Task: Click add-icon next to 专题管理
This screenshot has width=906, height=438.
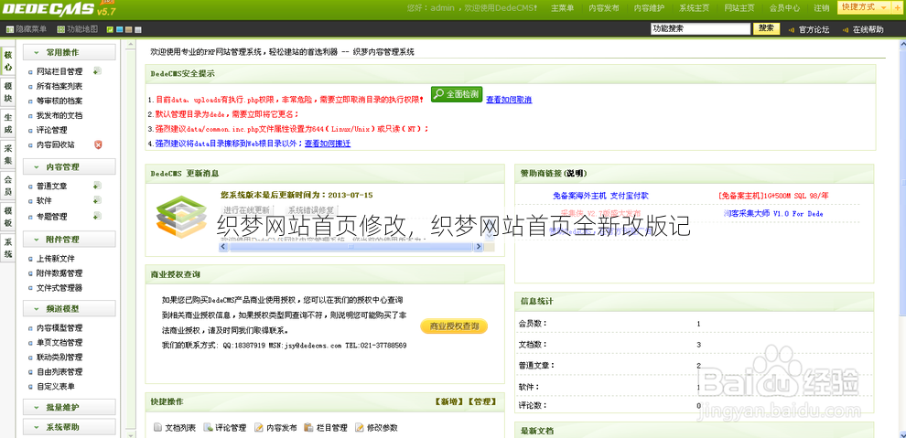Action: click(x=98, y=216)
